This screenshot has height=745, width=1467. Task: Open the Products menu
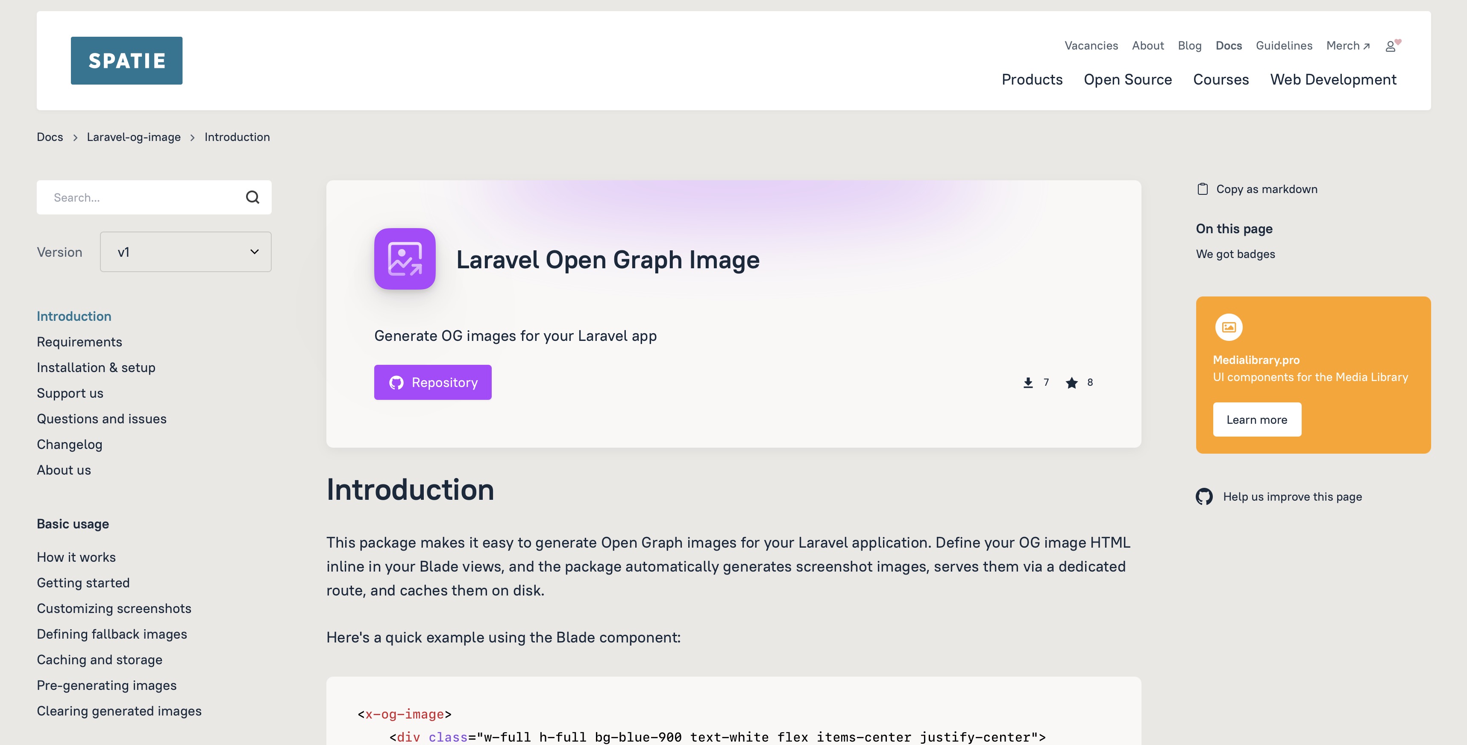click(1032, 79)
